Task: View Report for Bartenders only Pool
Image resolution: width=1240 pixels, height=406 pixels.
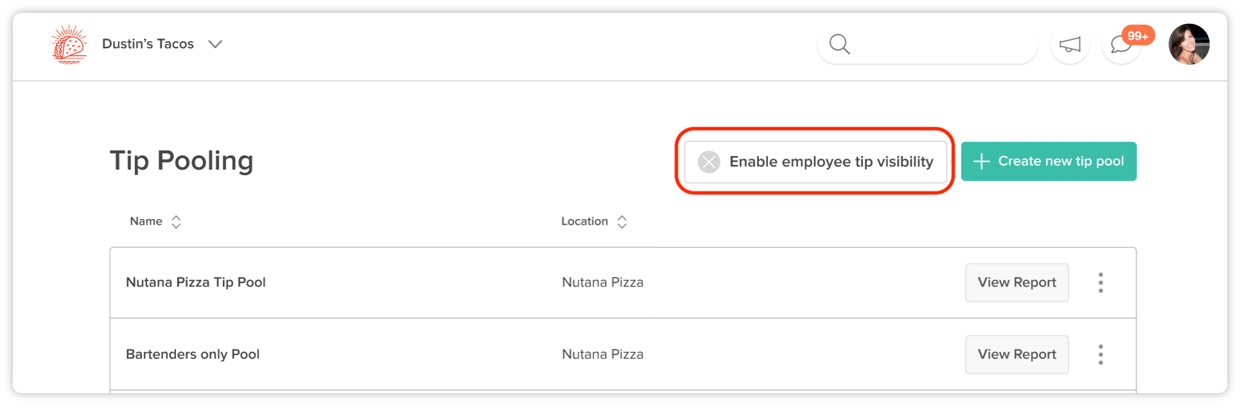Action: click(x=1017, y=355)
